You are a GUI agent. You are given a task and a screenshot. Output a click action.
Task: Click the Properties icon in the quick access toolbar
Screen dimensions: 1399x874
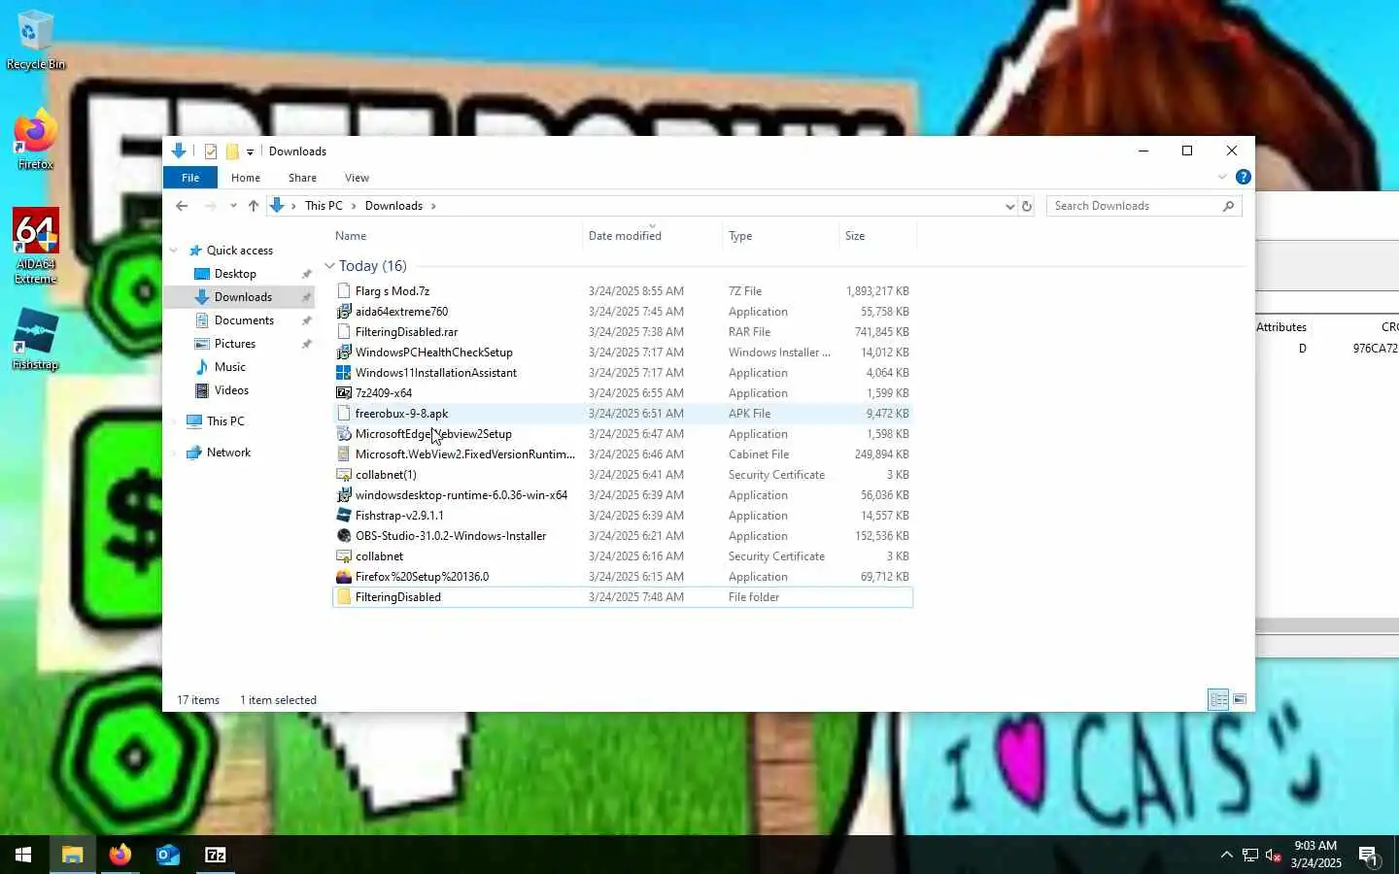211,151
